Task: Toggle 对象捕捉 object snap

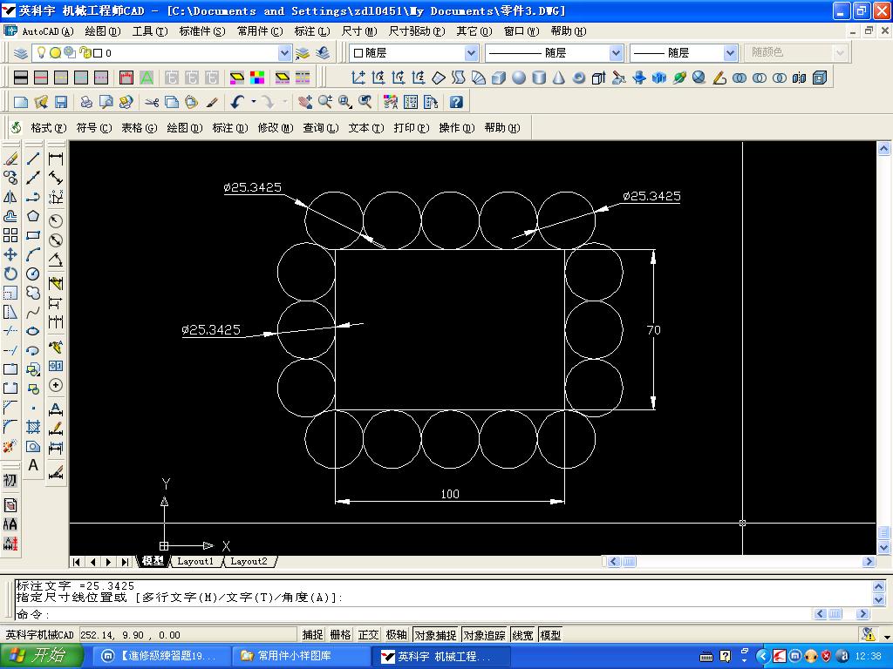Action: click(435, 635)
